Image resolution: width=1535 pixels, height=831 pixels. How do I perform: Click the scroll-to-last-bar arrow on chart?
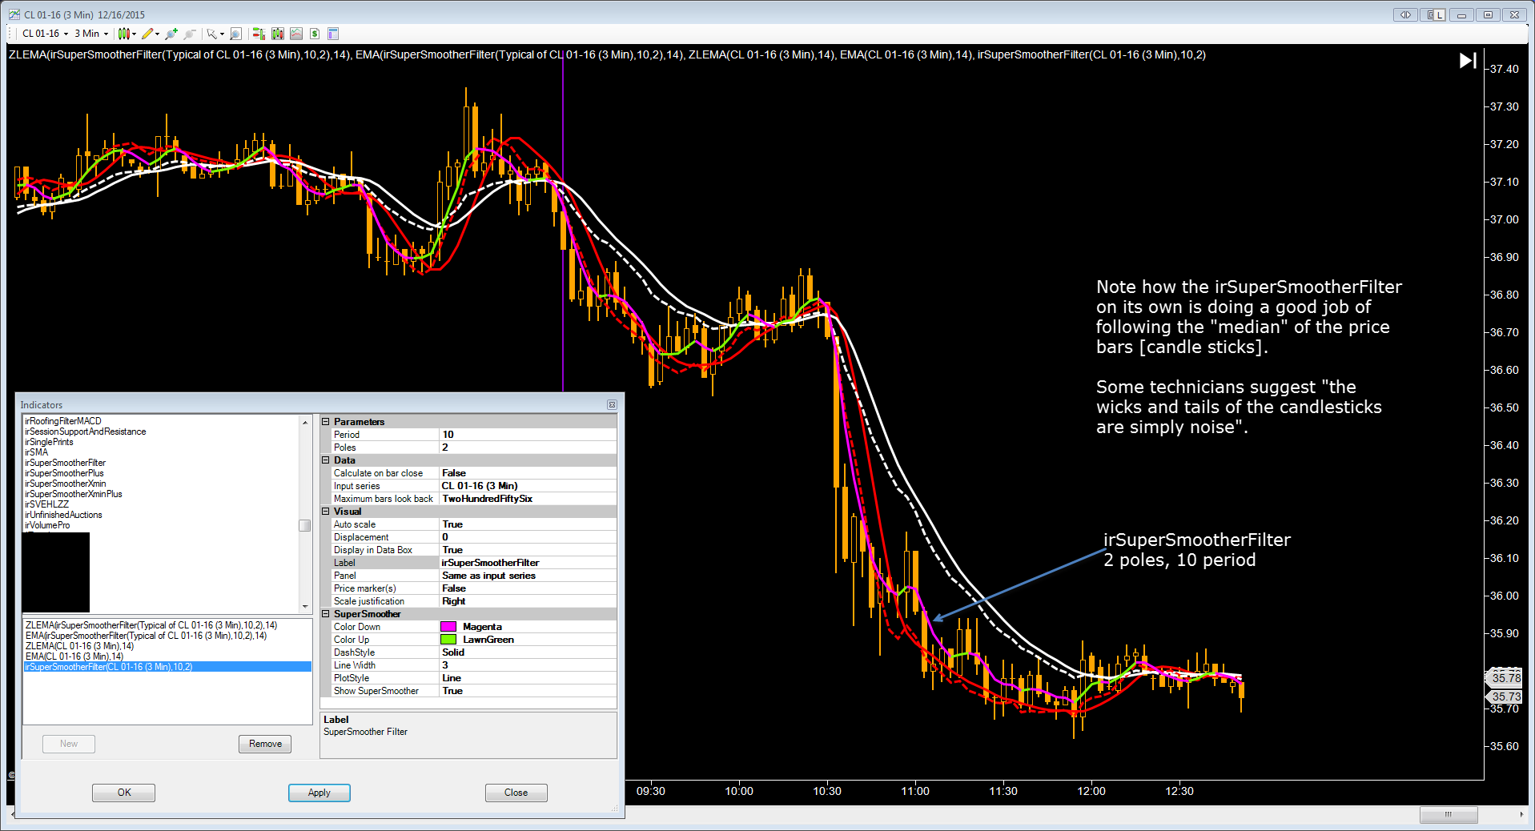point(1468,61)
